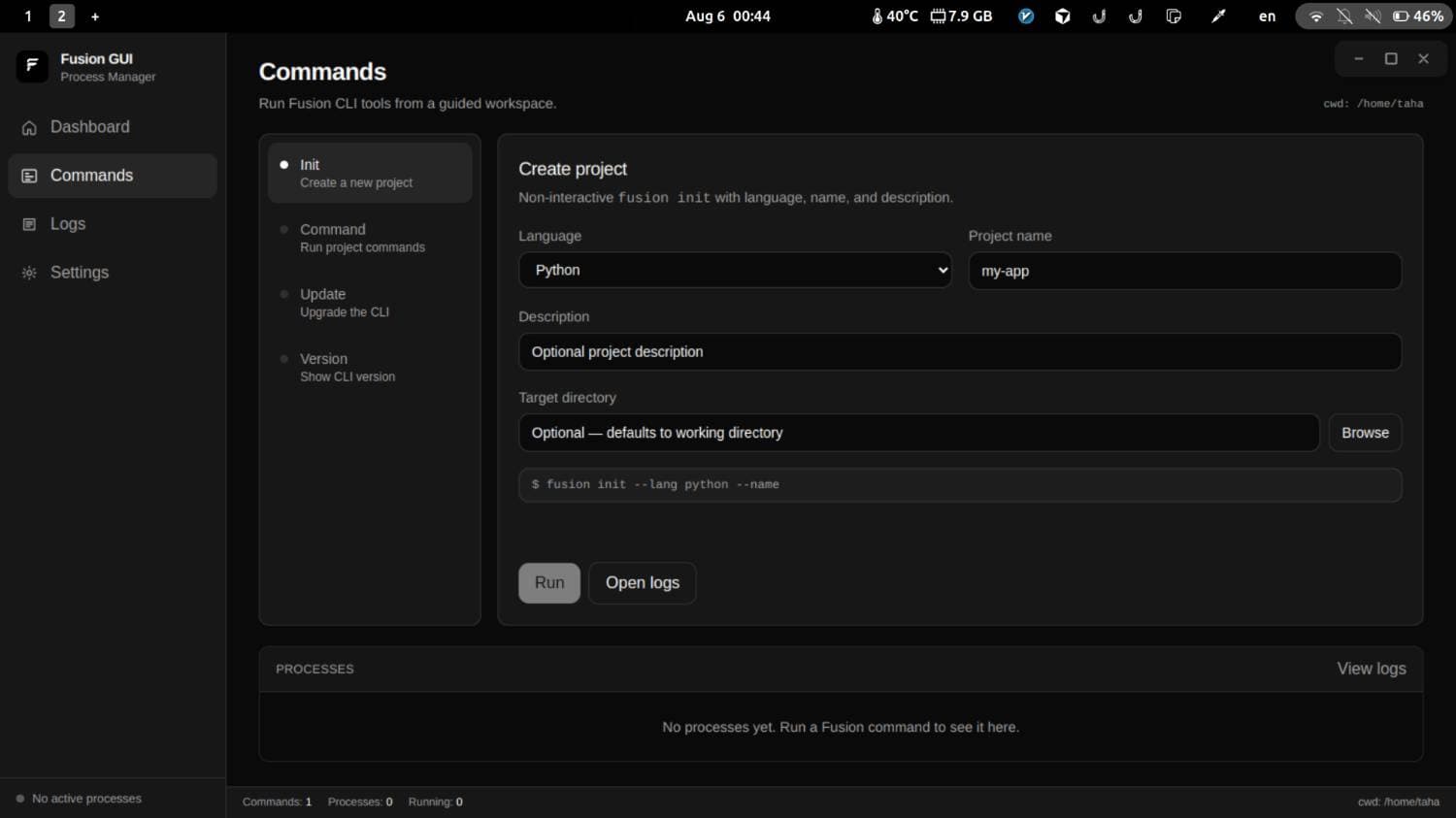This screenshot has width=1456, height=818.
Task: Click View logs in Processes panel
Action: tap(1372, 669)
